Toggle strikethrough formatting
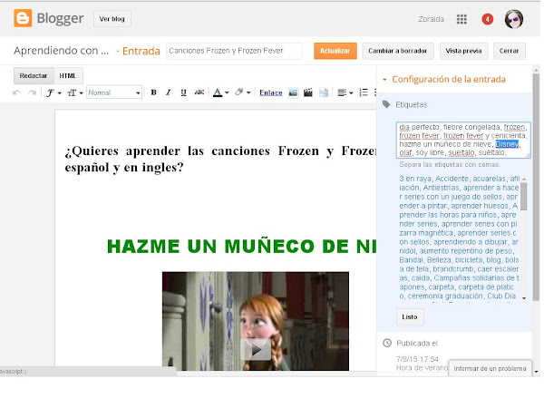This screenshot has height=408, width=544. 199,92
